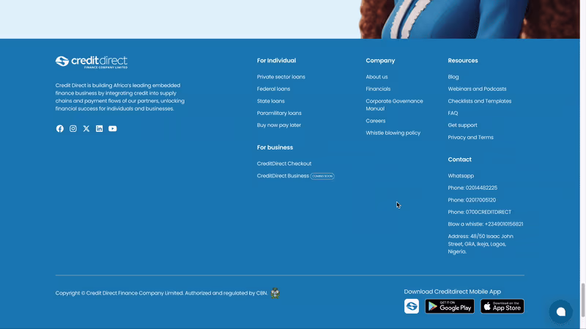Viewport: 586px width, 329px height.
Task: Click the Coming Soon badge
Action: pos(322,176)
